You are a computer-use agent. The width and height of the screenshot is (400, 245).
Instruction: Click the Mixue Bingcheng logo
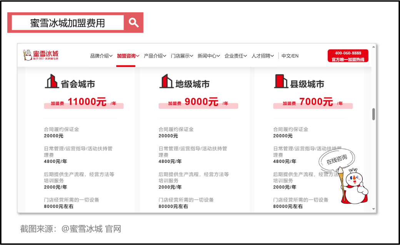click(41, 55)
